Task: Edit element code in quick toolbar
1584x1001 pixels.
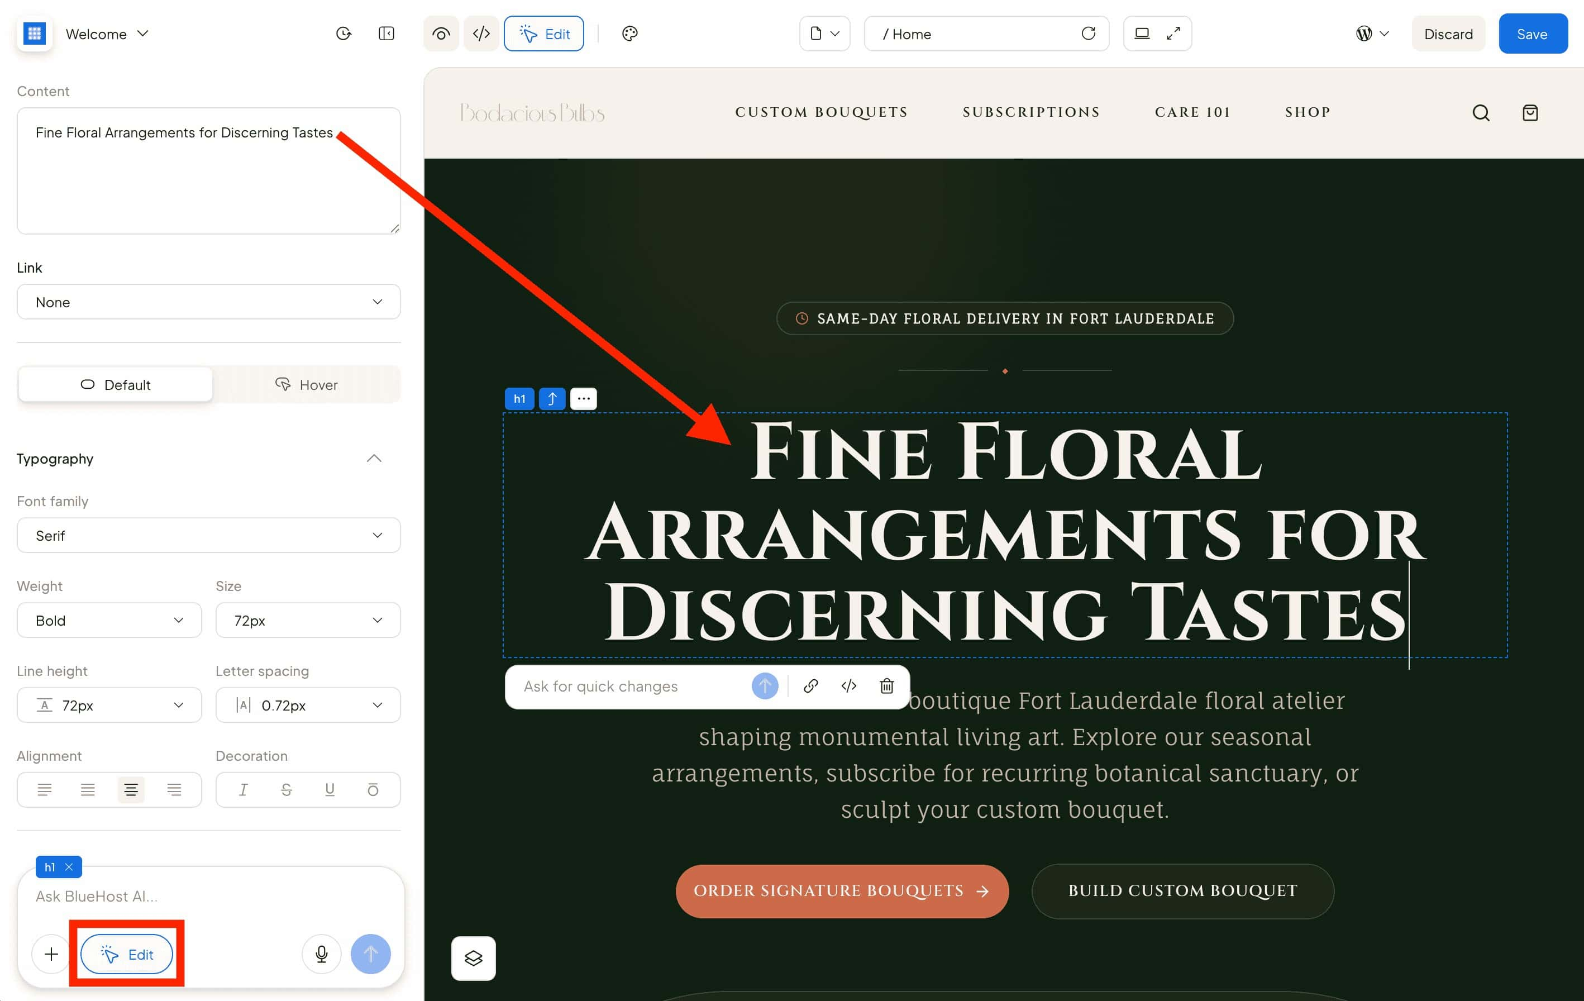Action: [x=848, y=686]
